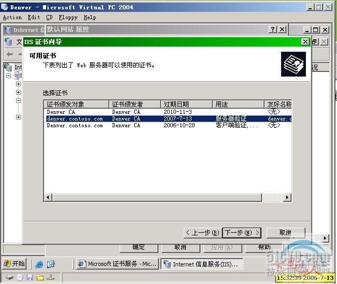Minimize the Internet 信息服务 manager window

click(x=307, y=30)
